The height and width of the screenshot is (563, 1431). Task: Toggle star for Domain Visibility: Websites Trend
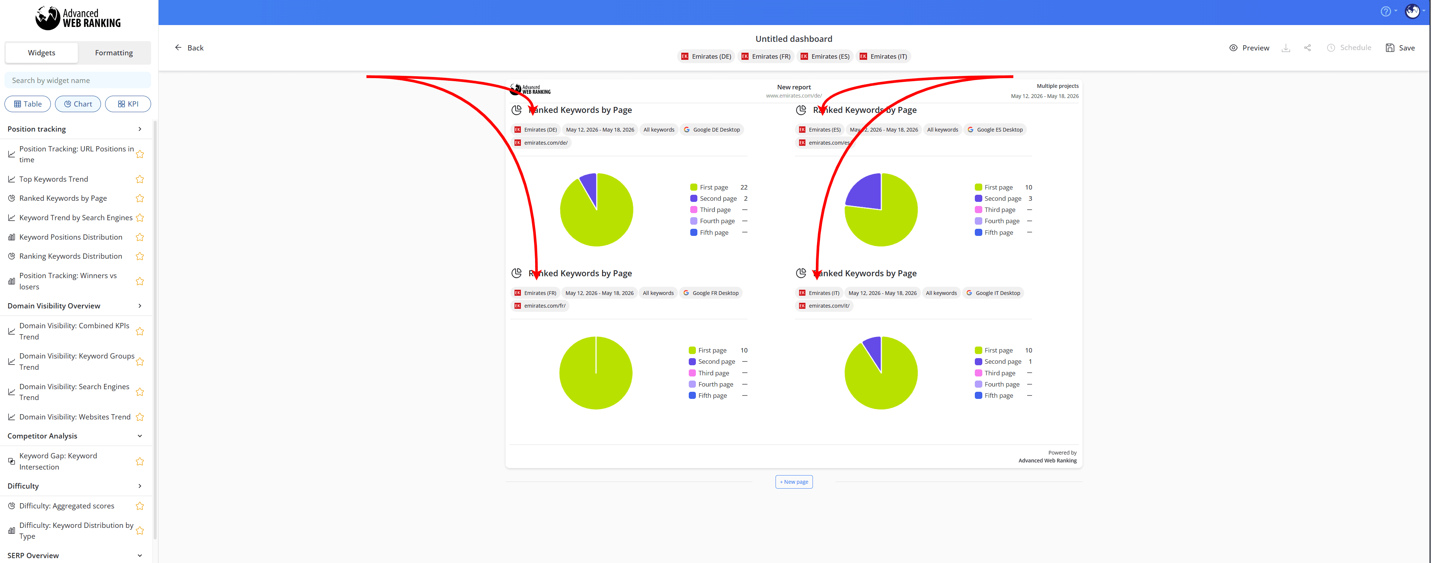coord(140,417)
